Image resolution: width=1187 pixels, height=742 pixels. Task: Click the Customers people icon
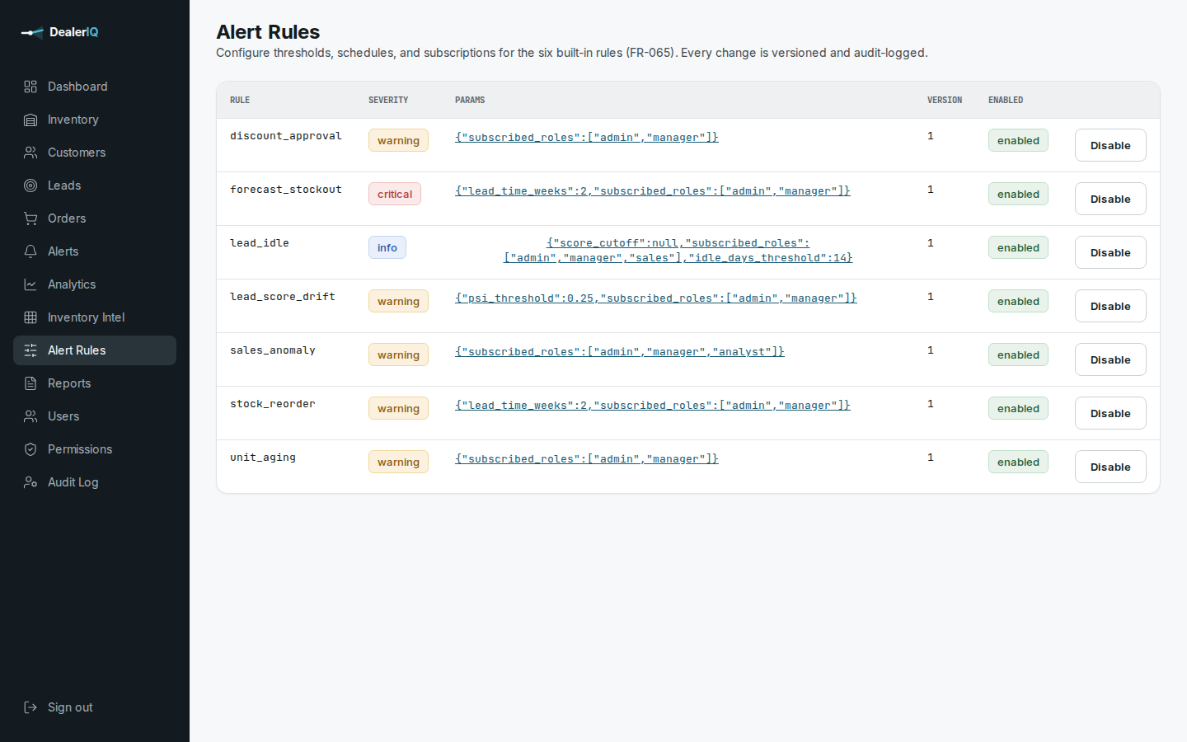click(30, 153)
